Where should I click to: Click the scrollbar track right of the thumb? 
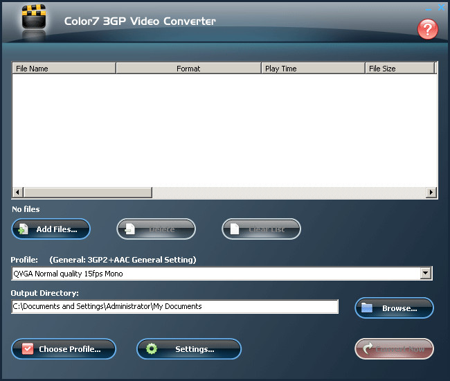[289, 192]
